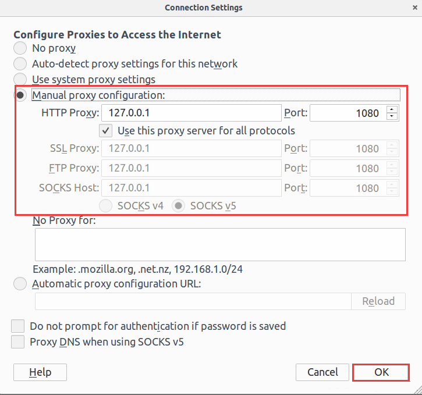Click the No Proxy for text area
422x395 pixels.
(x=220, y=244)
